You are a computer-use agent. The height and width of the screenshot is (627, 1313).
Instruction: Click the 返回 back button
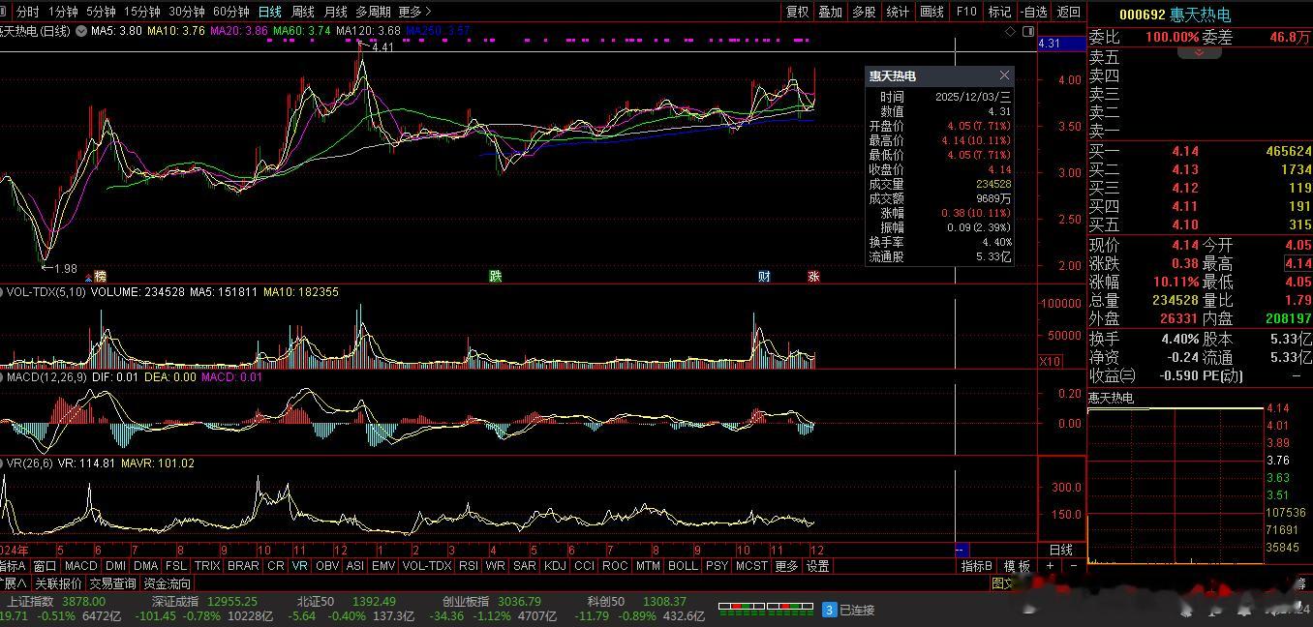point(1068,12)
